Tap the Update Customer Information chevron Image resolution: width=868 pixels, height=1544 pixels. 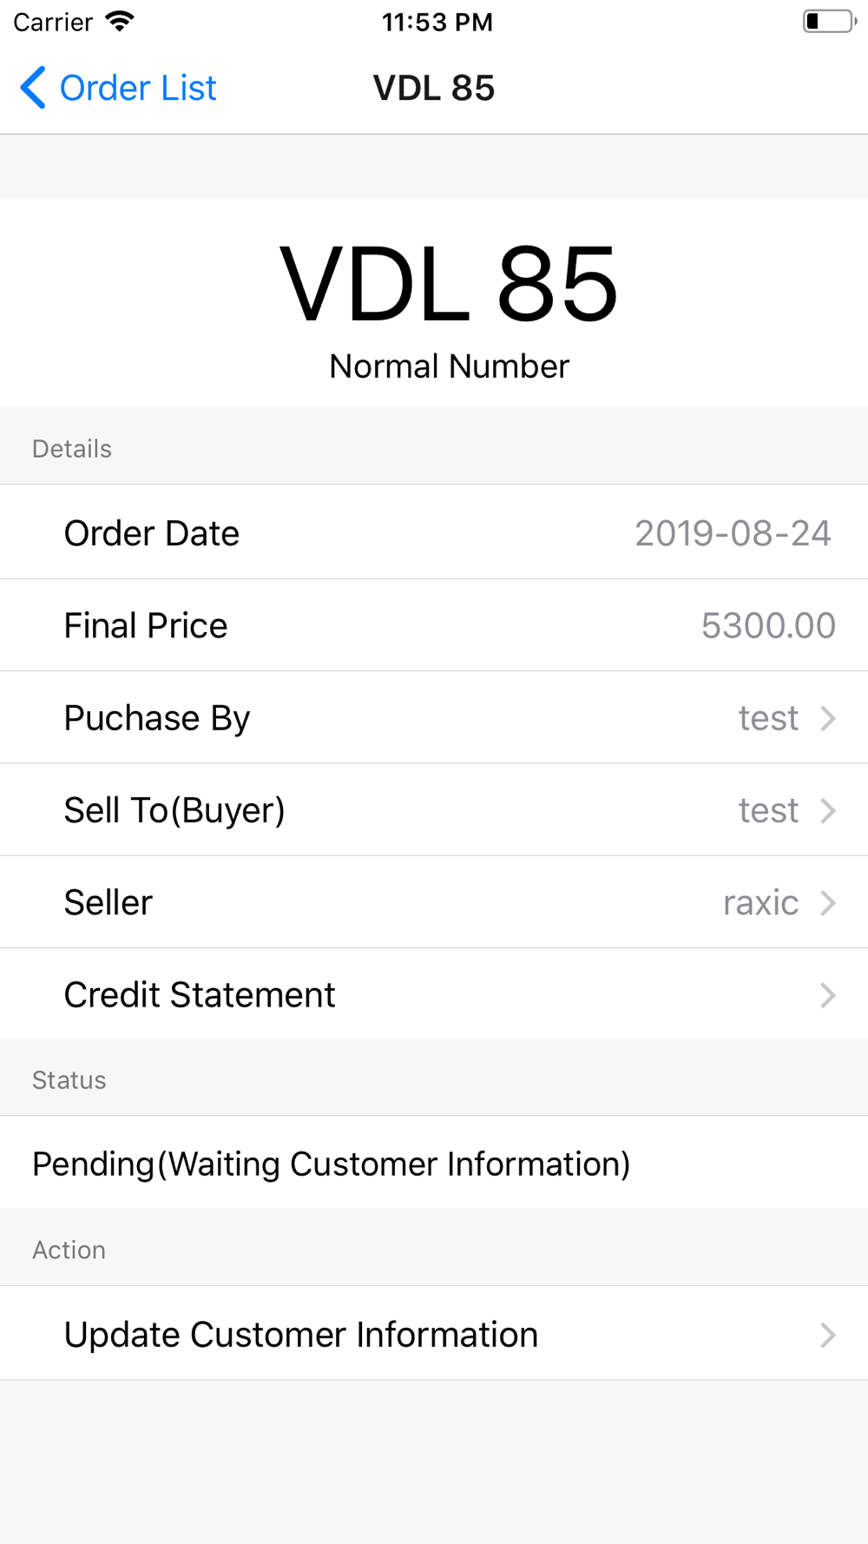828,1335
